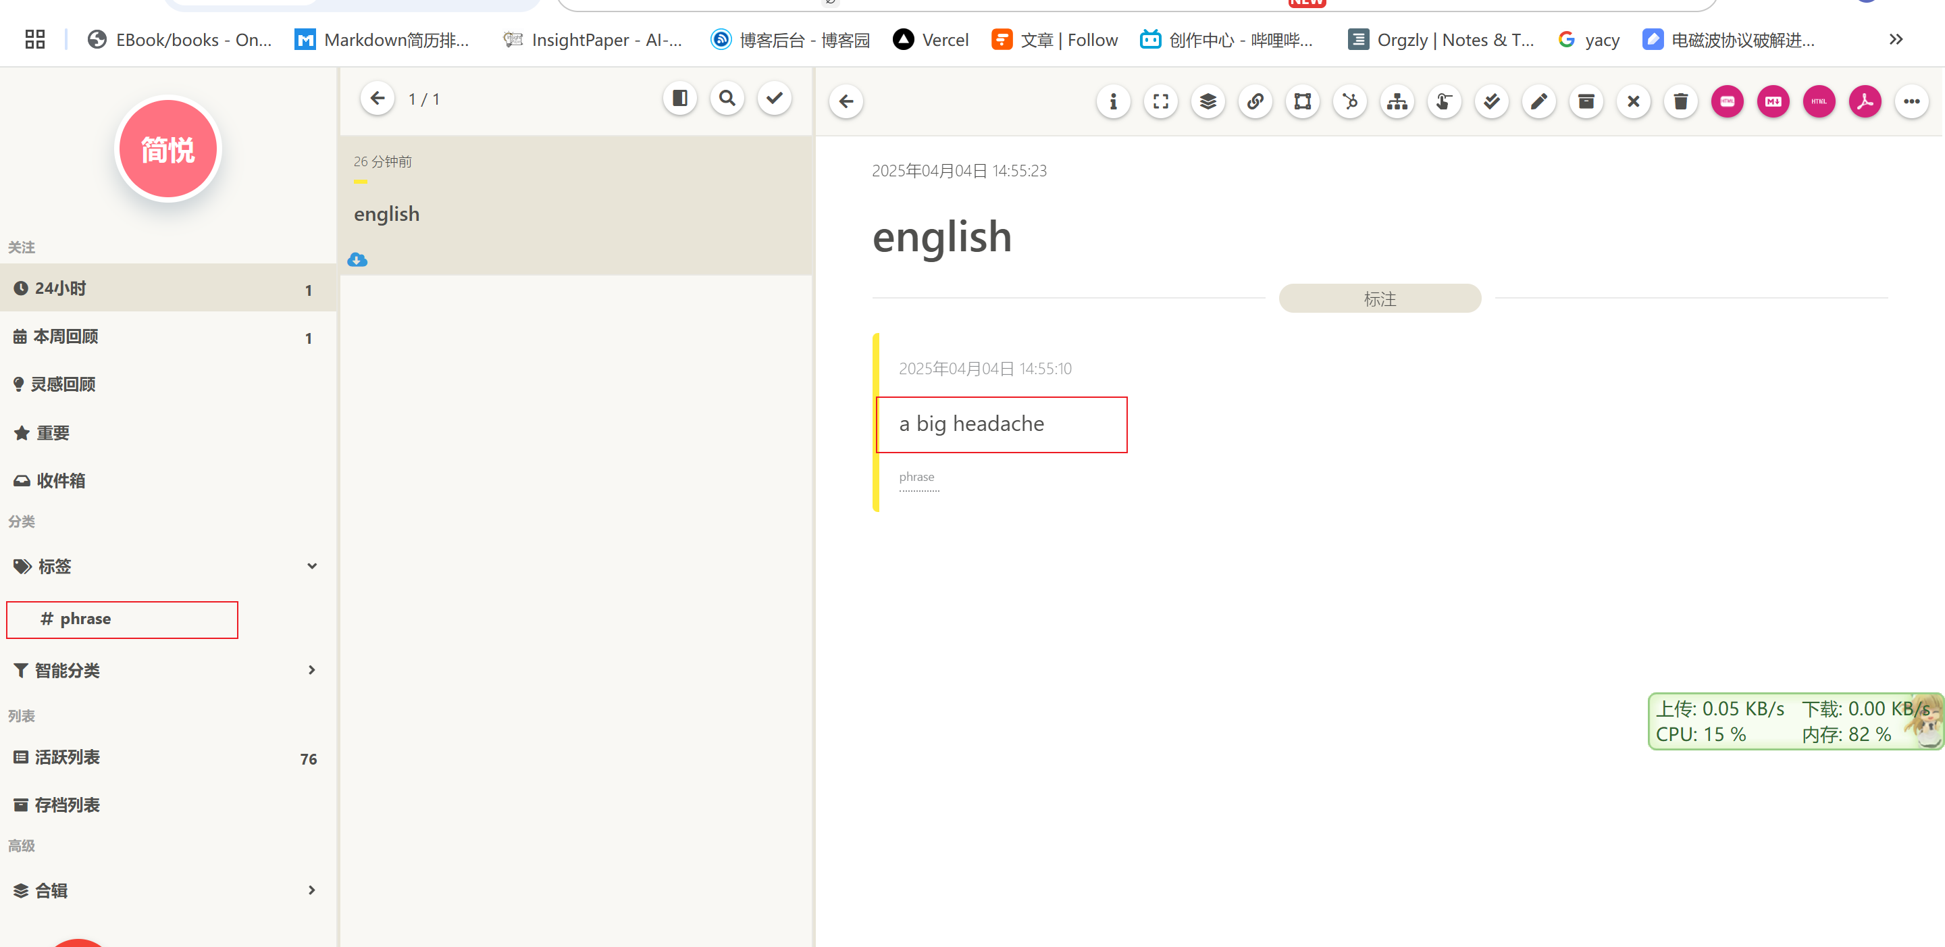Open the 文章 | Follow bookmark
The image size is (1945, 947).
tap(1055, 40)
